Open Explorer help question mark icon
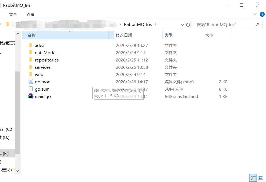 click(262, 14)
